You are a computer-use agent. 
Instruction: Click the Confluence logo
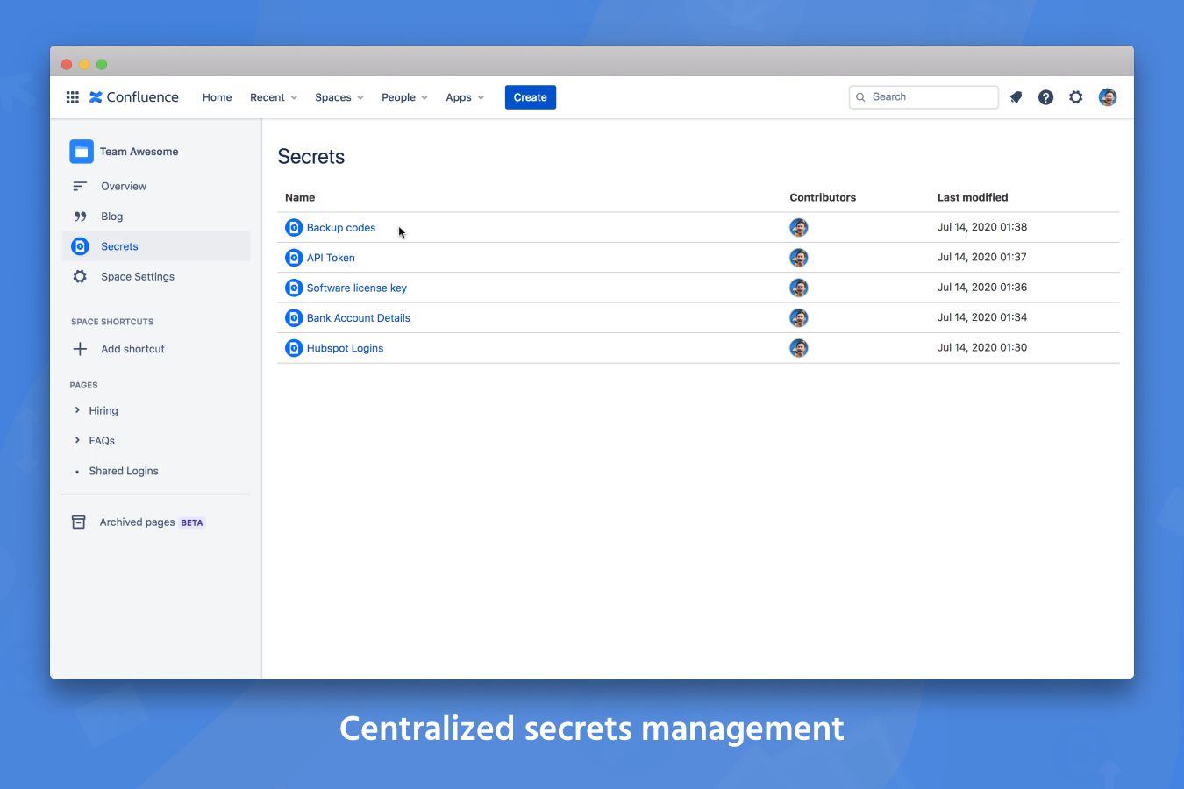(x=134, y=97)
